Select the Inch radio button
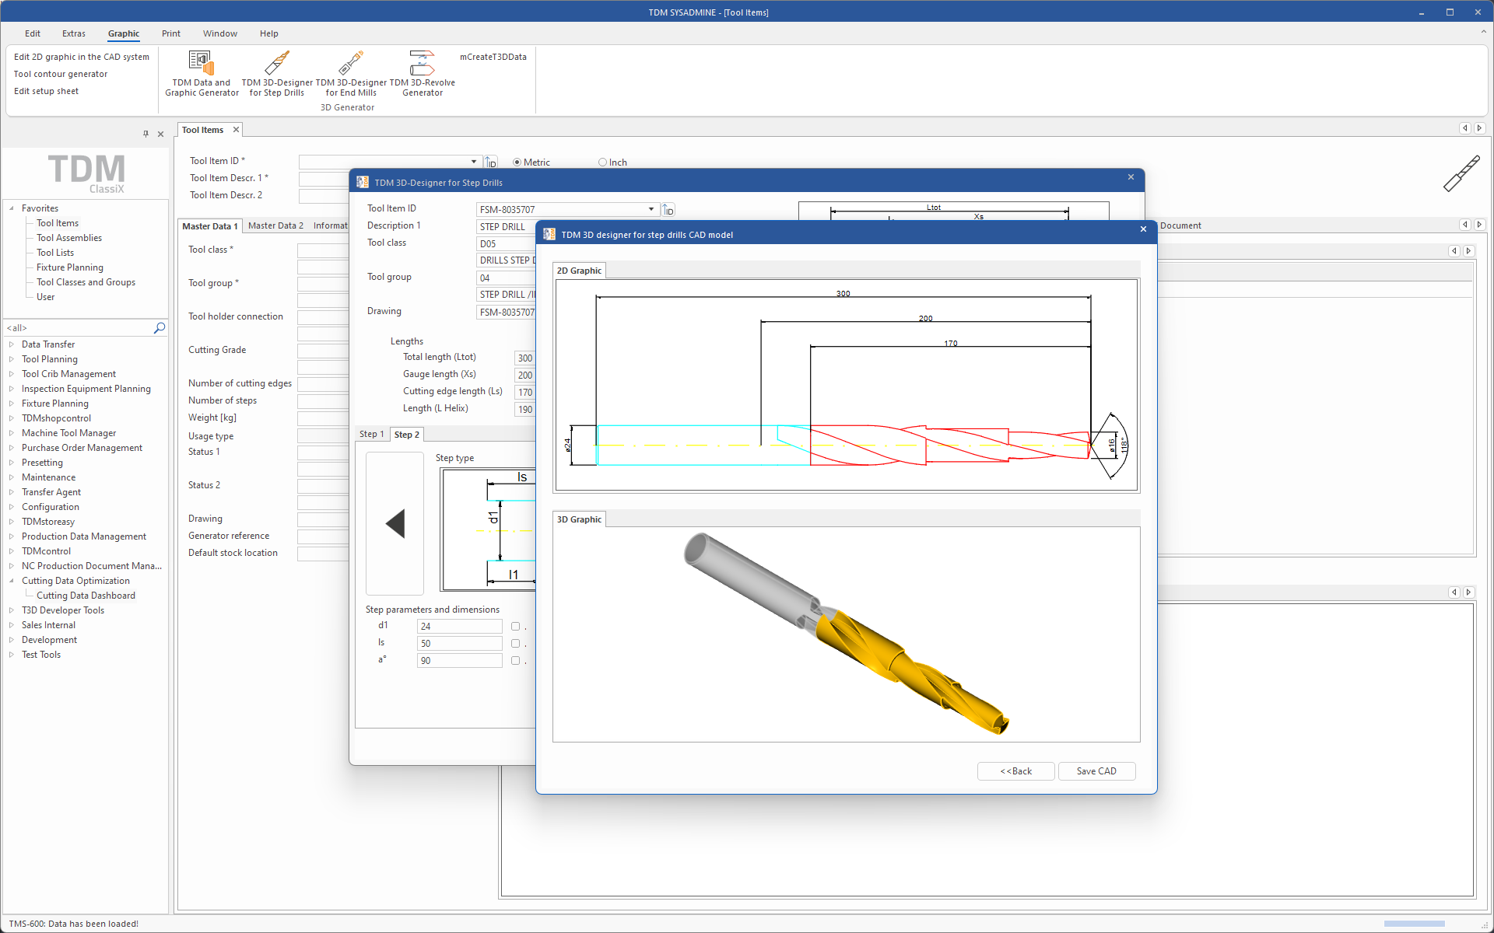Viewport: 1494px width, 933px height. point(602,162)
